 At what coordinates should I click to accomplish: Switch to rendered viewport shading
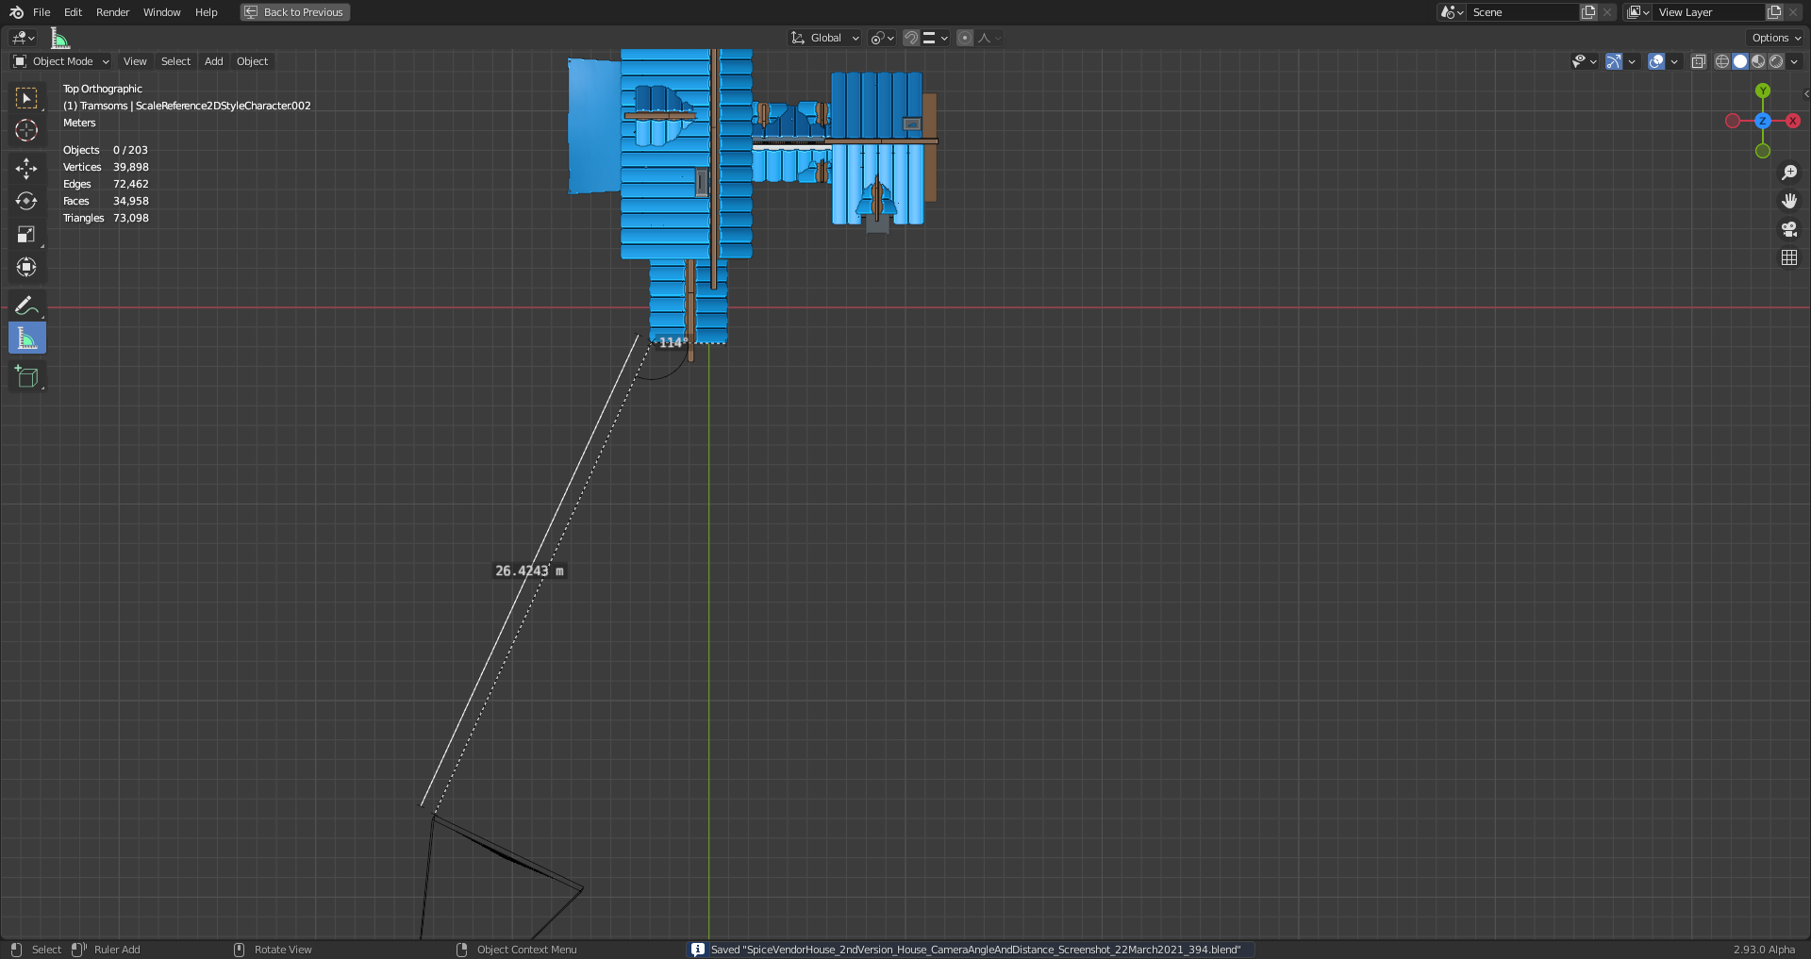(1776, 61)
